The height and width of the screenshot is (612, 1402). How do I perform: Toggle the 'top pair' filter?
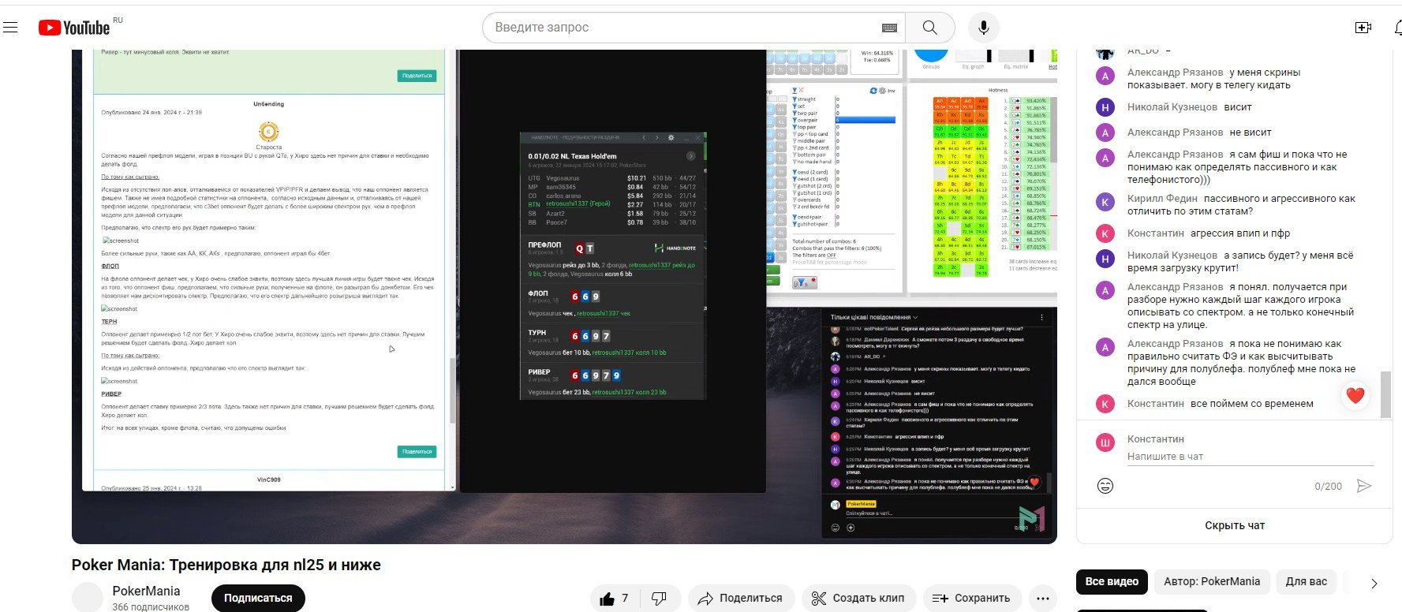[805, 127]
